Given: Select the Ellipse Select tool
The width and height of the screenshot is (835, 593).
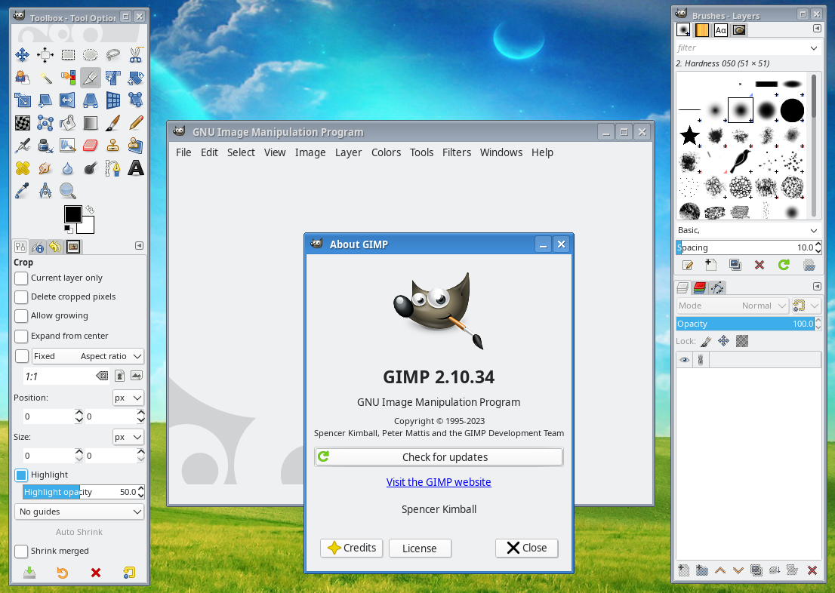Looking at the screenshot, I should [91, 55].
